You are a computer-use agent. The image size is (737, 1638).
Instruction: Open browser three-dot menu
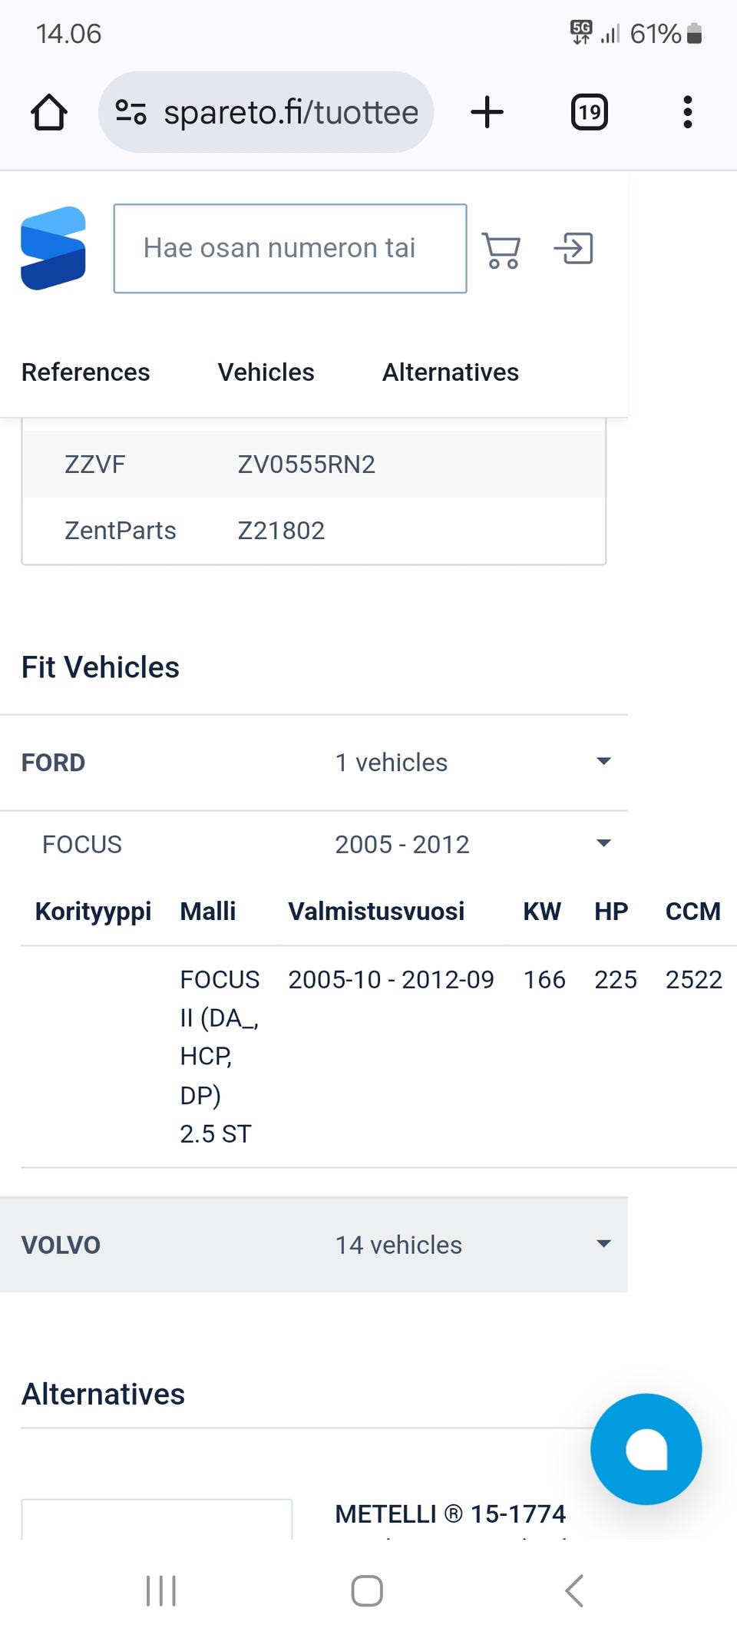[687, 112]
